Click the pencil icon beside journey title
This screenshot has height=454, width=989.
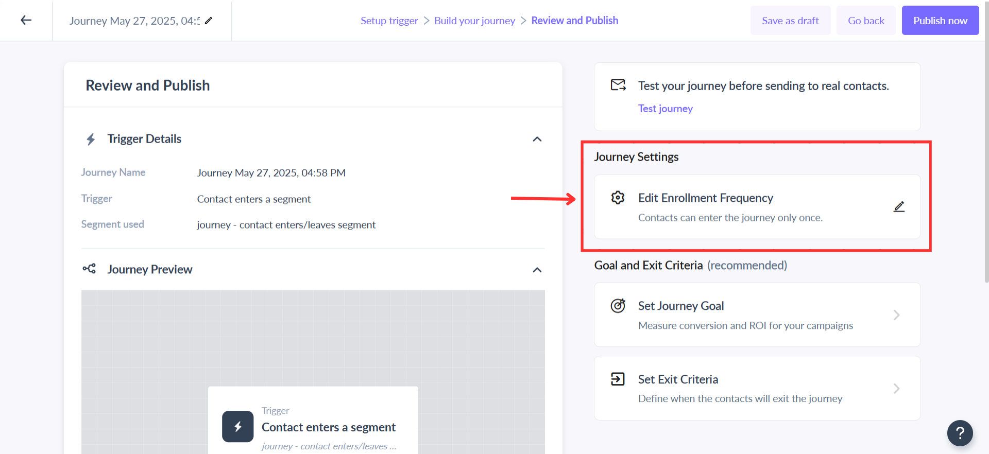209,21
